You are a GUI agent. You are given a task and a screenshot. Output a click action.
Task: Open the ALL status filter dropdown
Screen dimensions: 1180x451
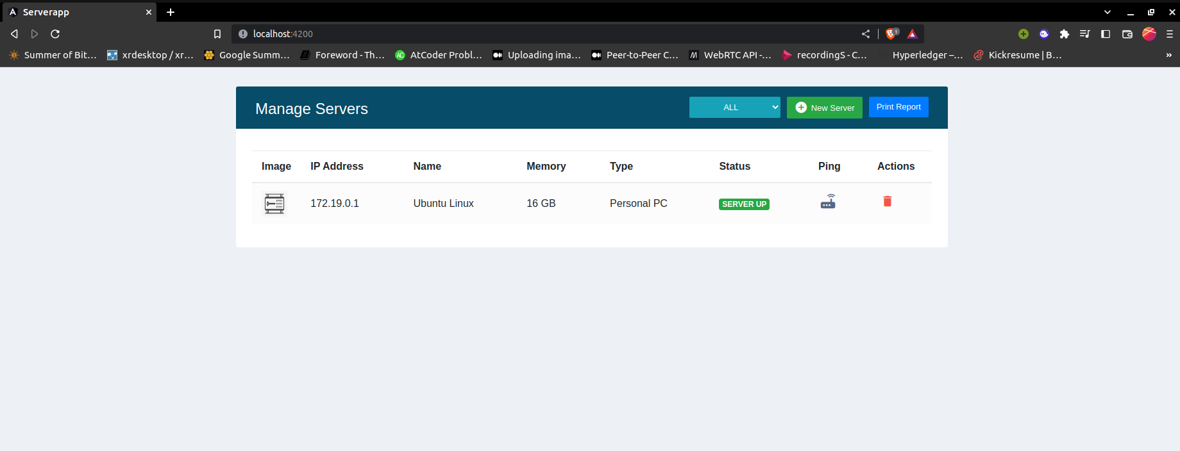coord(735,108)
